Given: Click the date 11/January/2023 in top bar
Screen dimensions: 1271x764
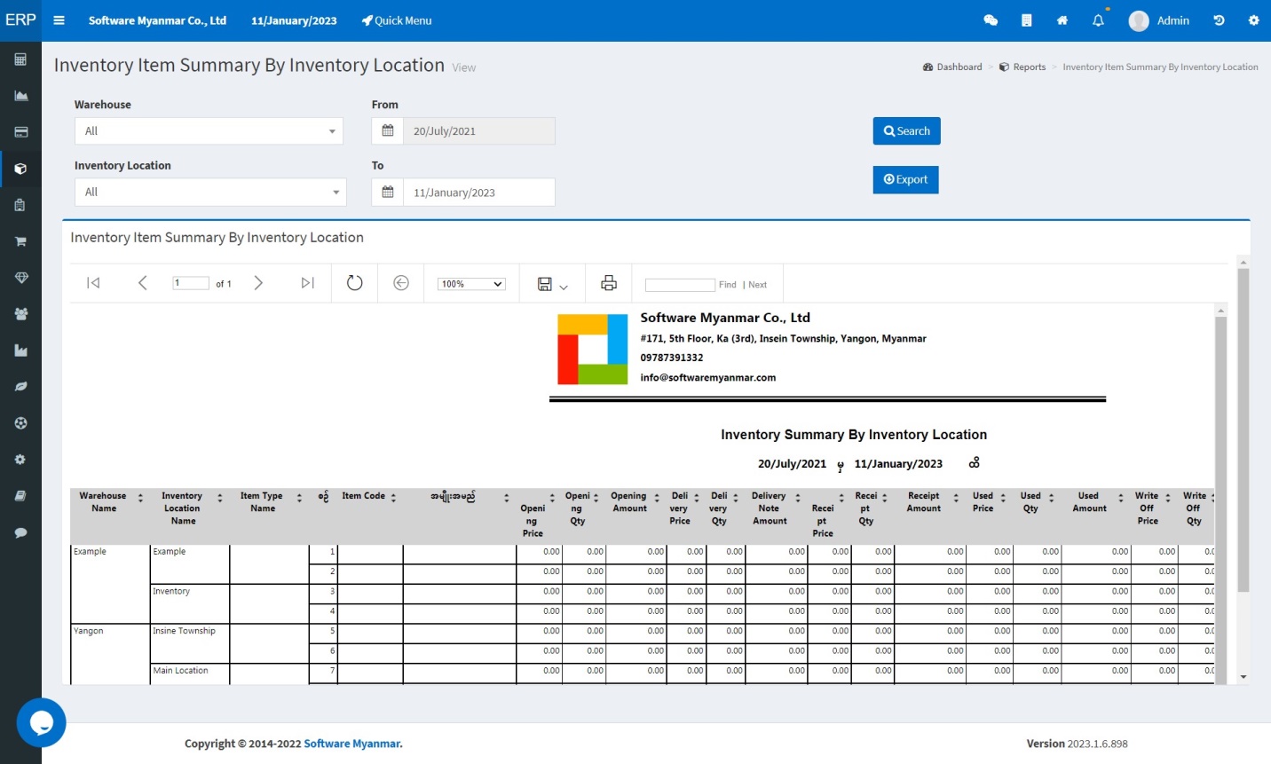Looking at the screenshot, I should [x=294, y=20].
